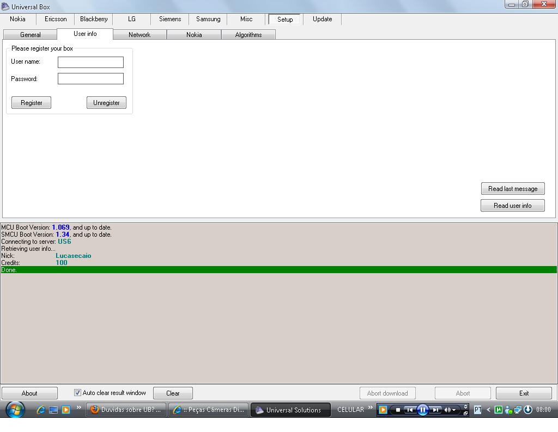Click the green uTorrent tray icon
This screenshot has width=558, height=432.
click(x=499, y=410)
